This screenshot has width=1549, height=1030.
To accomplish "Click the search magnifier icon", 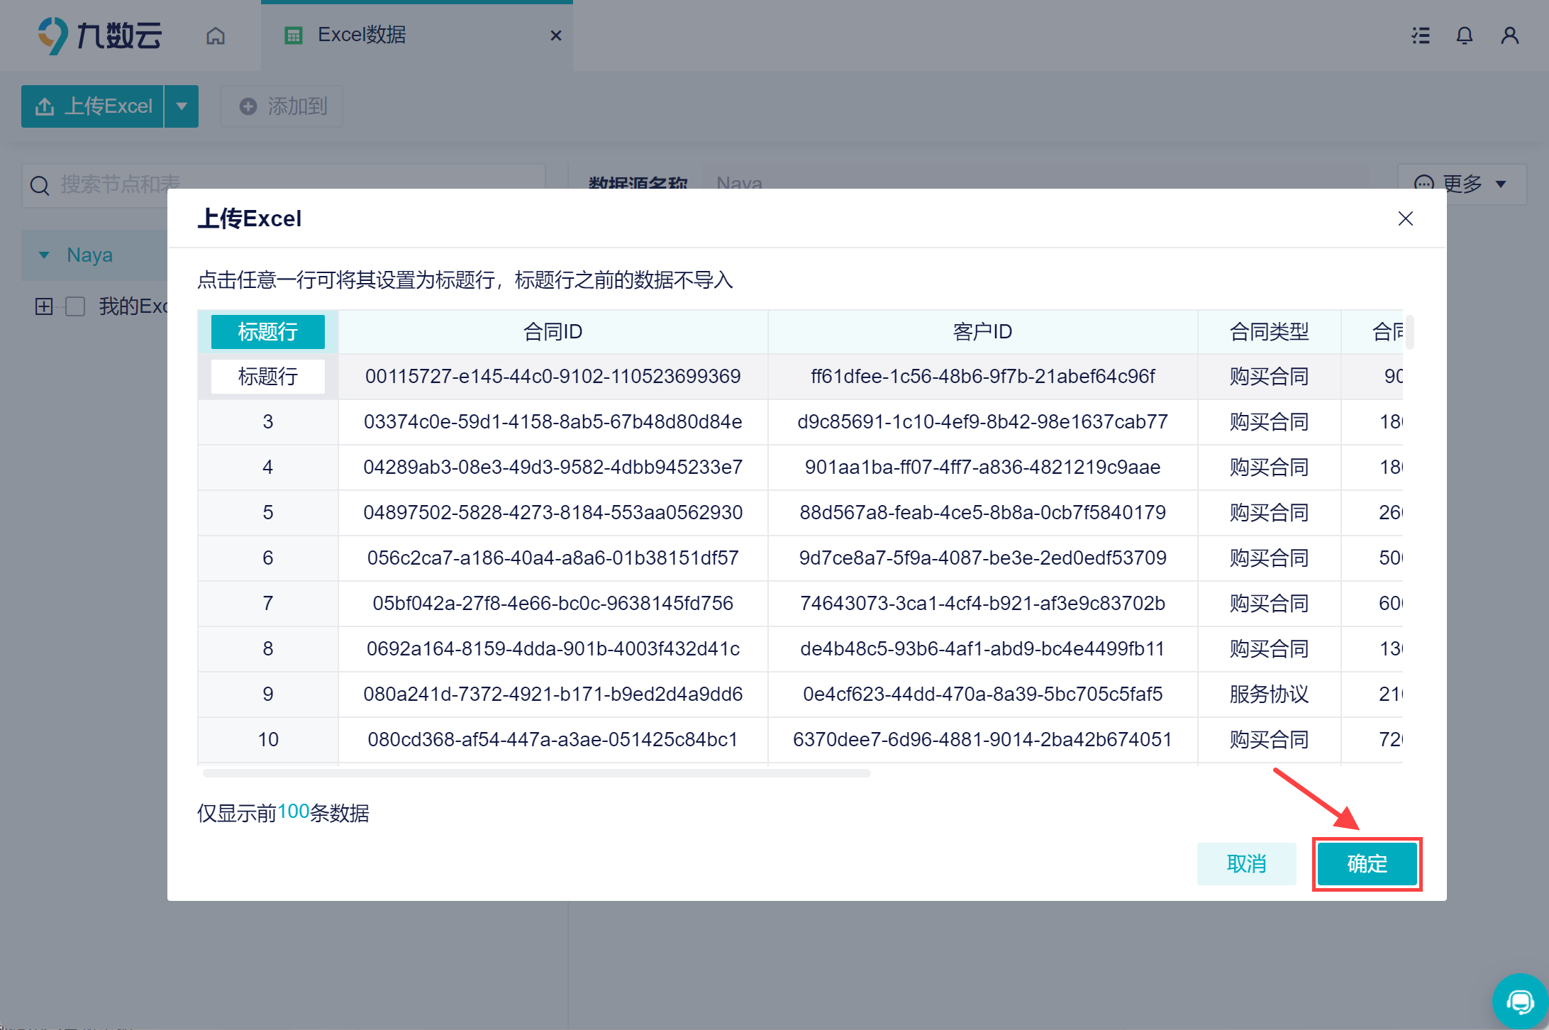I will click(x=40, y=186).
